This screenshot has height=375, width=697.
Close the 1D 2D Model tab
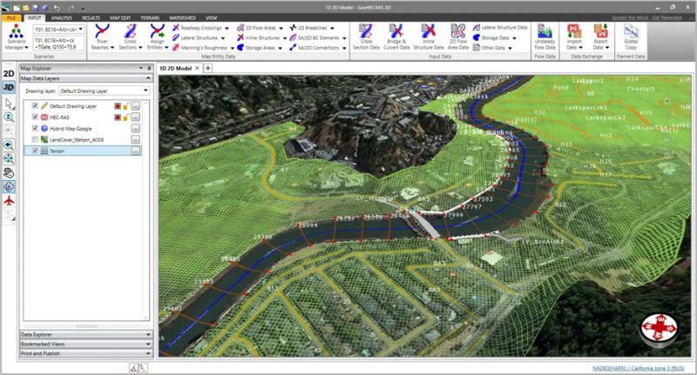click(197, 69)
